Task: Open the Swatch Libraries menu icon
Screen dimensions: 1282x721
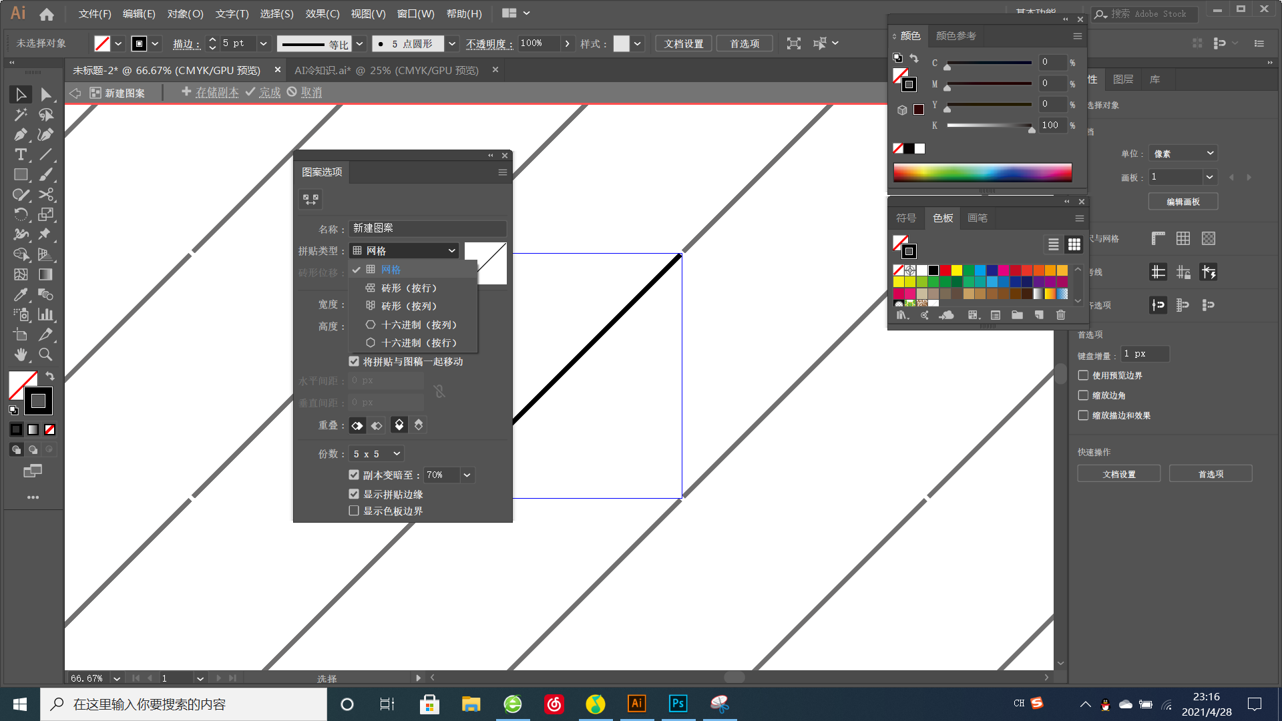Action: point(902,315)
